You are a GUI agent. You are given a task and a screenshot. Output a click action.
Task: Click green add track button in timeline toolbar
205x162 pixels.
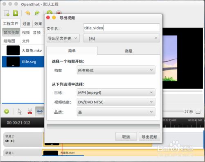point(7,111)
